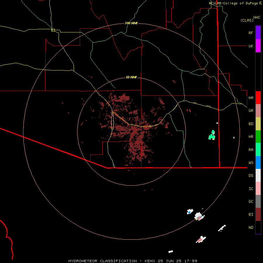This screenshot has height=263, width=263.
Task: Click the BI brown legend block
Action: (258, 214)
